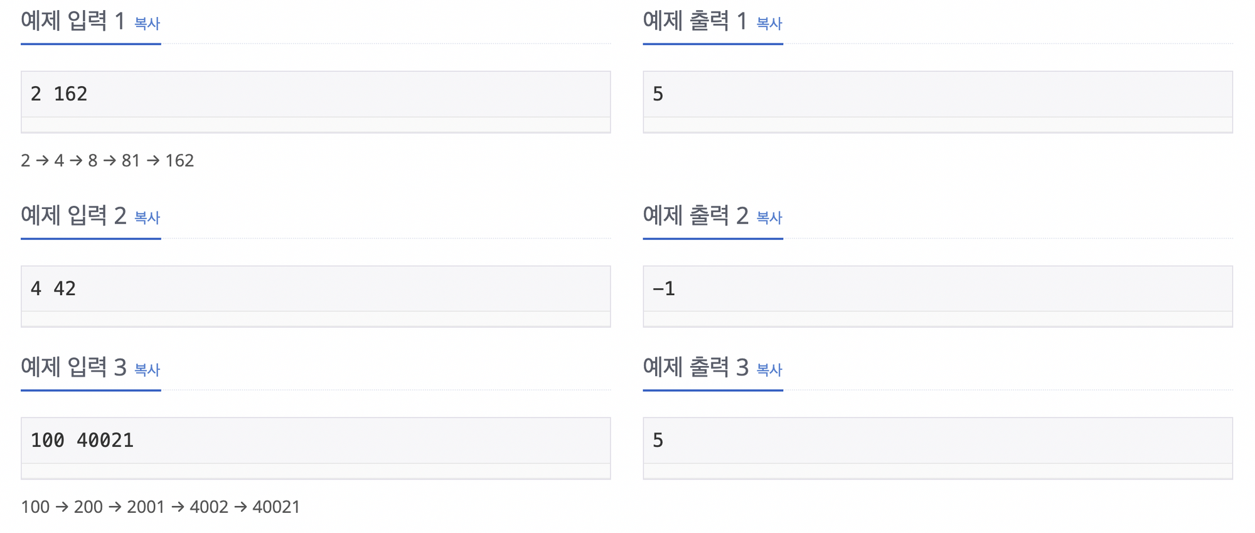Screen dimensions: 1255x533
Task: Click the 예제 출력 2 heading
Action: (695, 216)
